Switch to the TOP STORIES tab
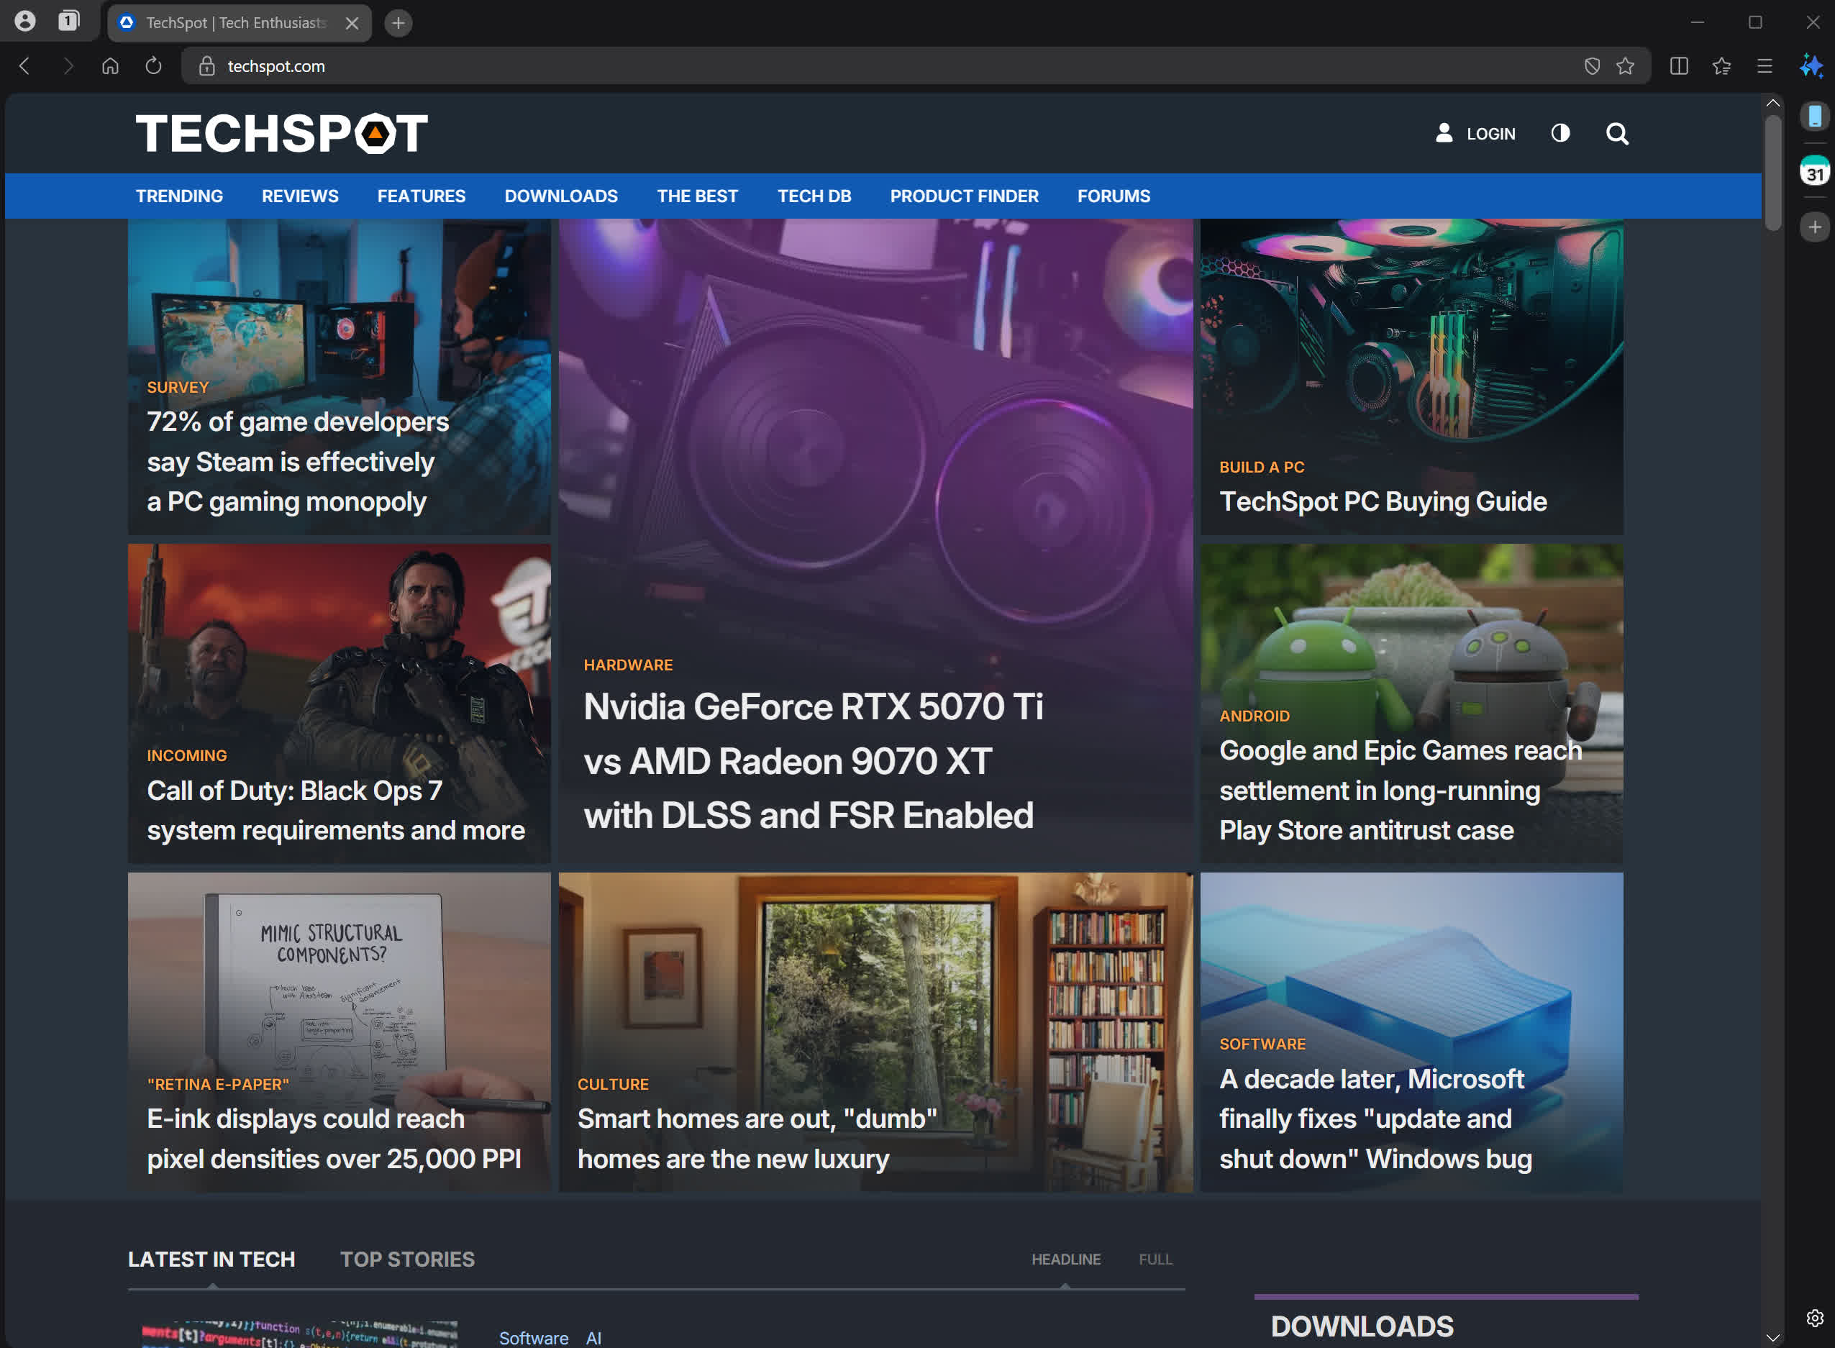Image resolution: width=1835 pixels, height=1348 pixels. pyautogui.click(x=407, y=1258)
